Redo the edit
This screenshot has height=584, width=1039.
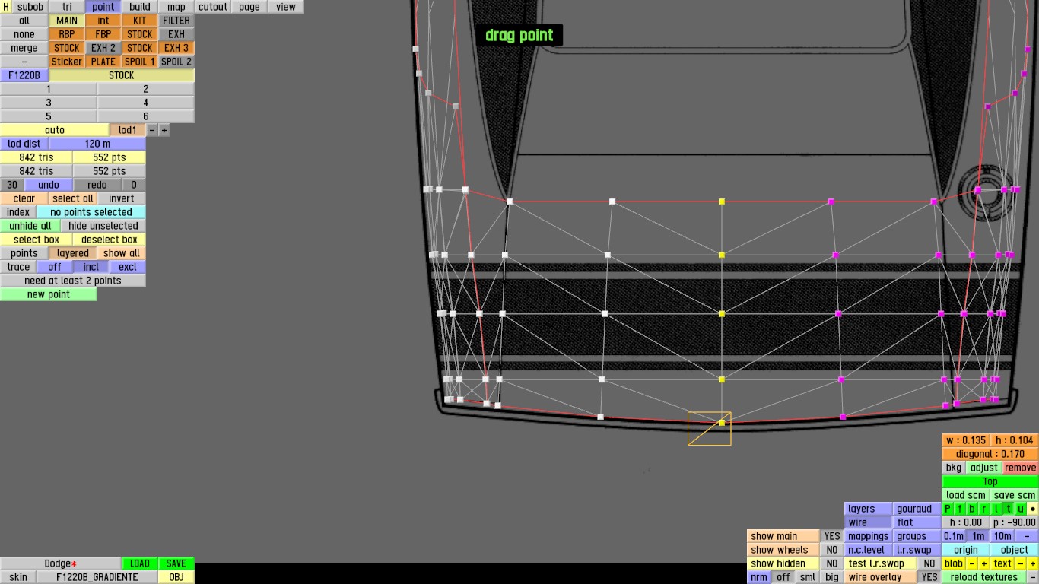tap(97, 185)
